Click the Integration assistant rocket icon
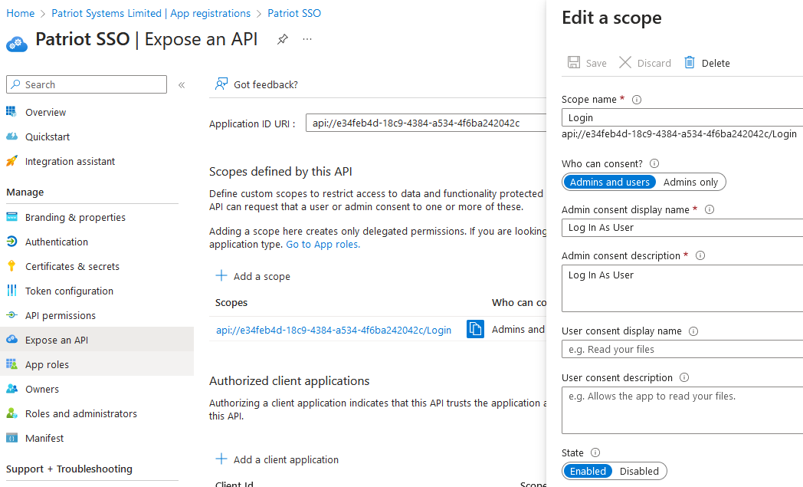Viewport: 803px width, 487px height. pyautogui.click(x=11, y=161)
